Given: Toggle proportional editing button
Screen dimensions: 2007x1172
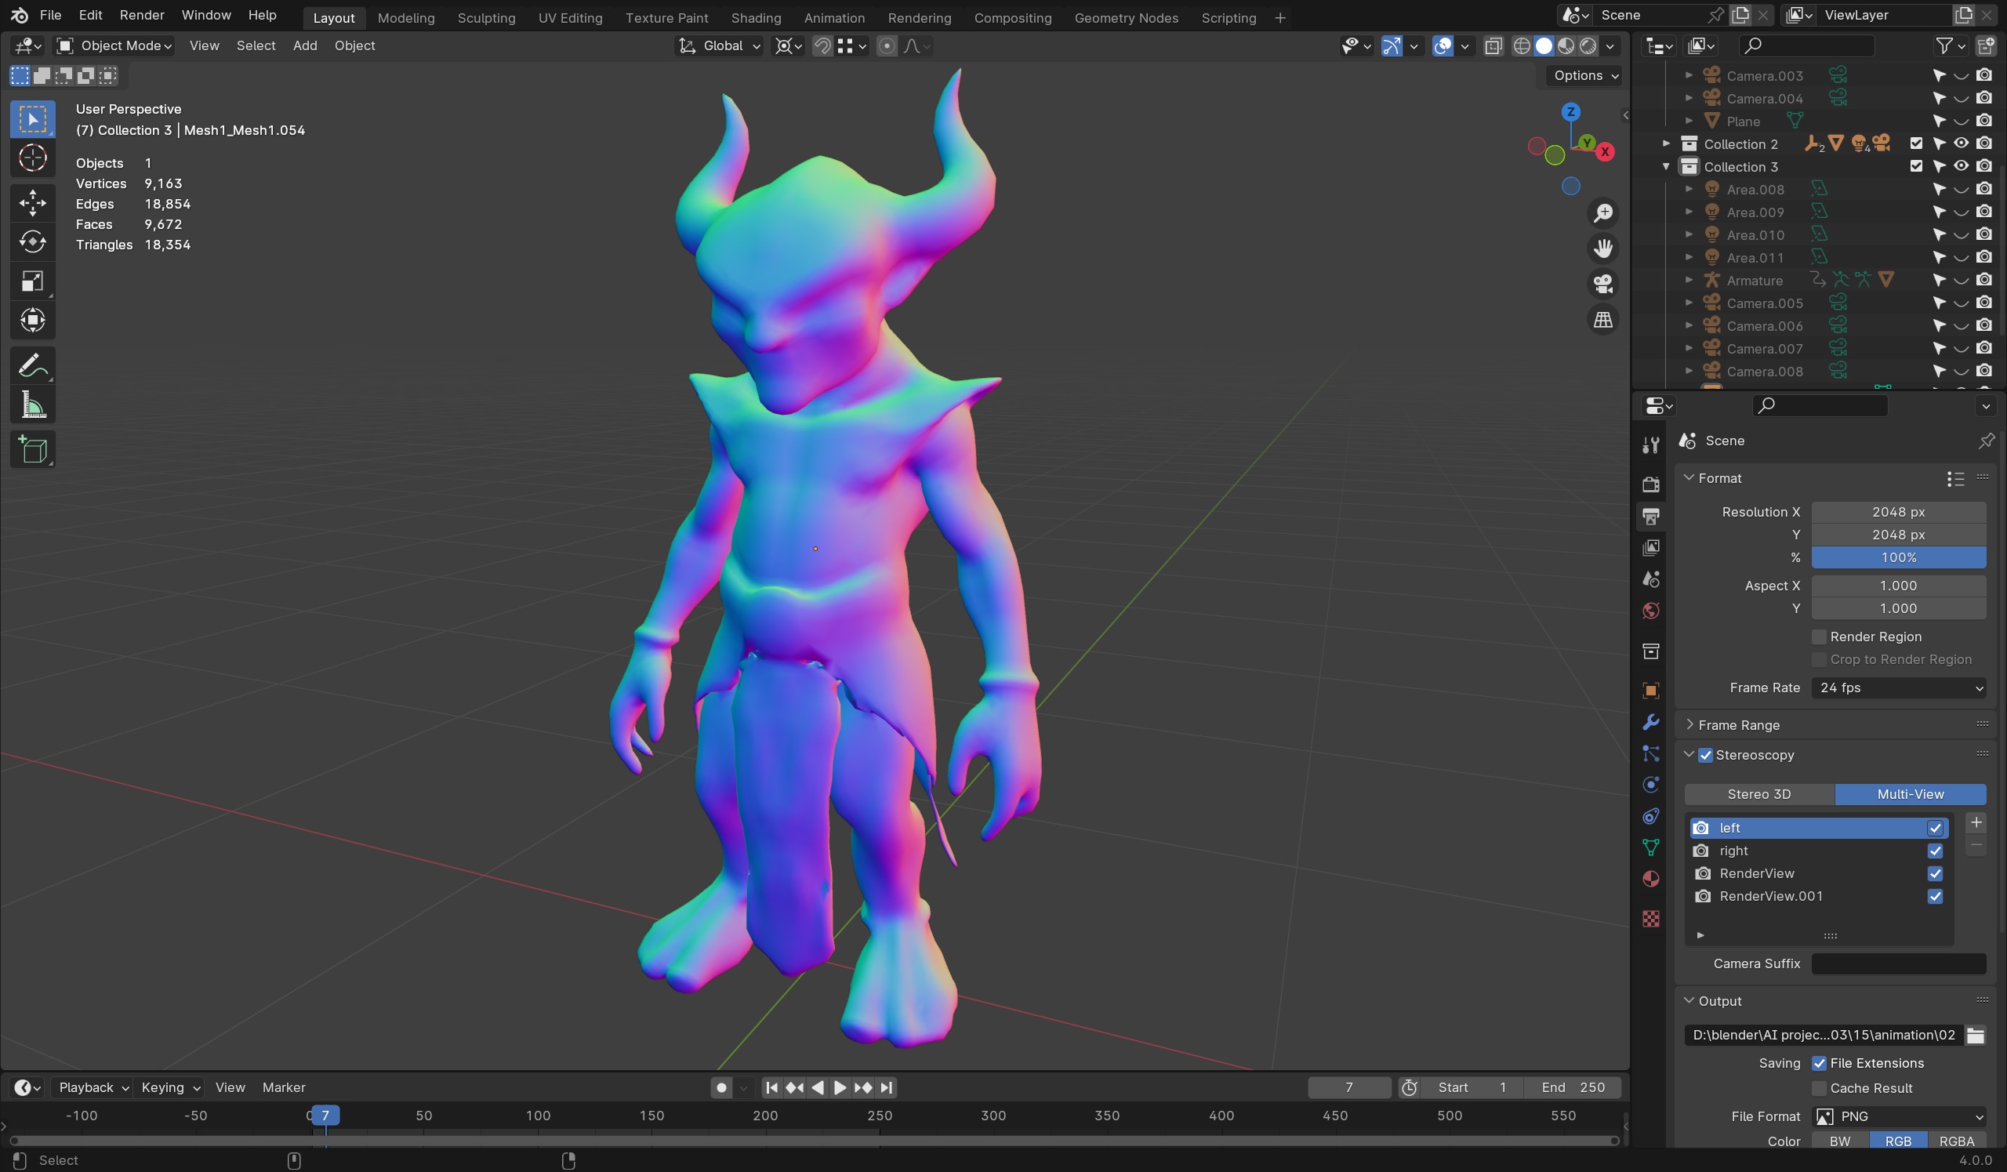Looking at the screenshot, I should 886,46.
